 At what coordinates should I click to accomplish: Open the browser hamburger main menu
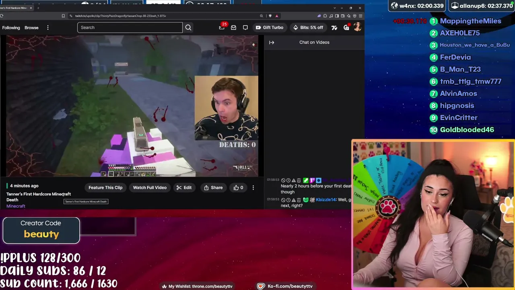(360, 16)
